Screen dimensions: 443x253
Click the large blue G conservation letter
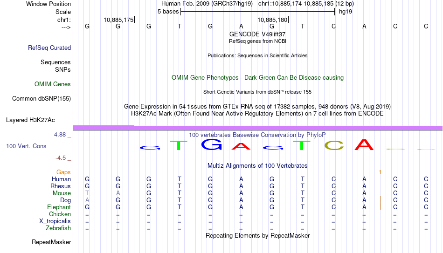pyautogui.click(x=211, y=144)
